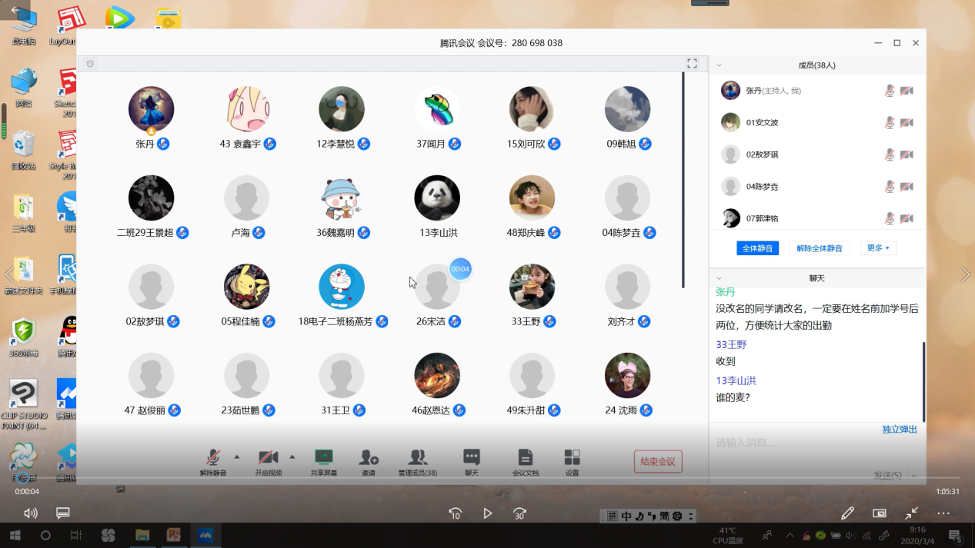This screenshot has height=548, width=975.
Task: Toggle the microphone for 07郭津铭
Action: [x=890, y=218]
